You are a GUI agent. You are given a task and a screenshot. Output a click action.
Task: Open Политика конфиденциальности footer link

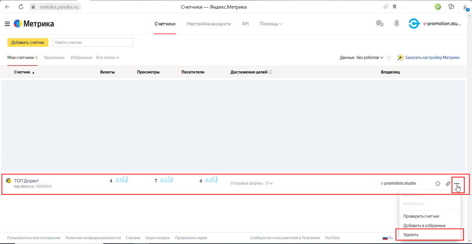click(x=93, y=238)
